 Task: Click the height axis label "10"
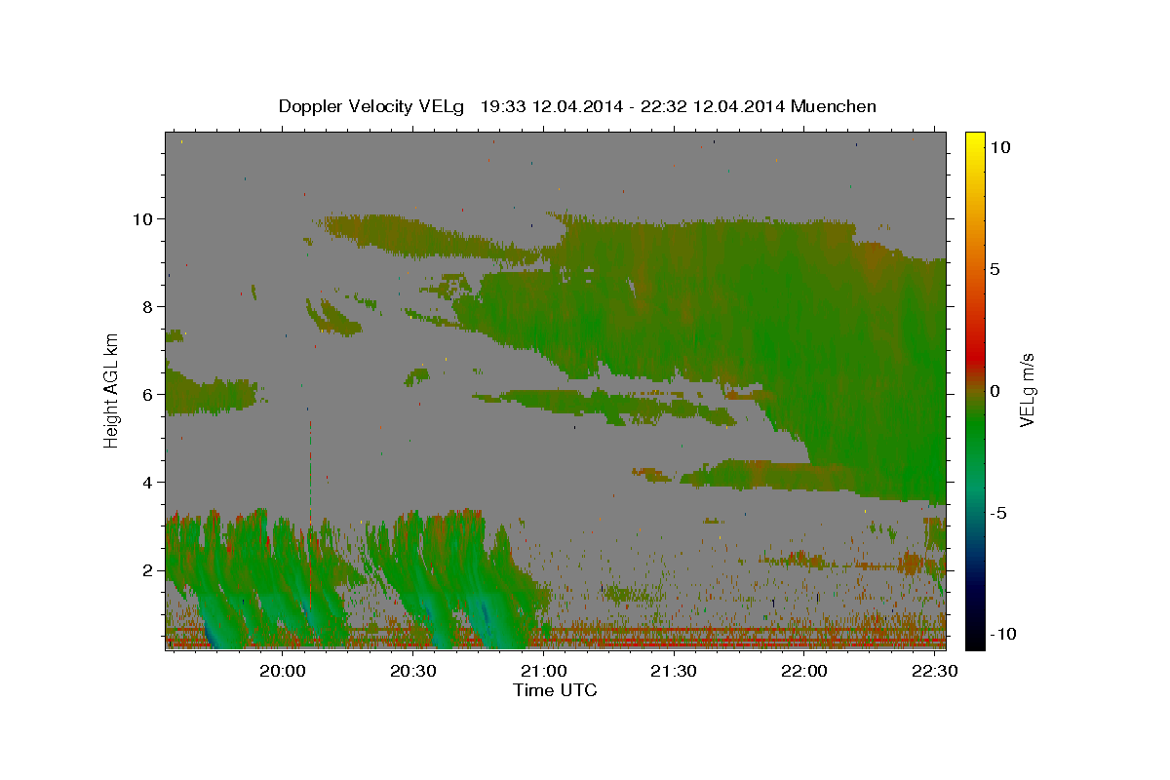[x=141, y=218]
